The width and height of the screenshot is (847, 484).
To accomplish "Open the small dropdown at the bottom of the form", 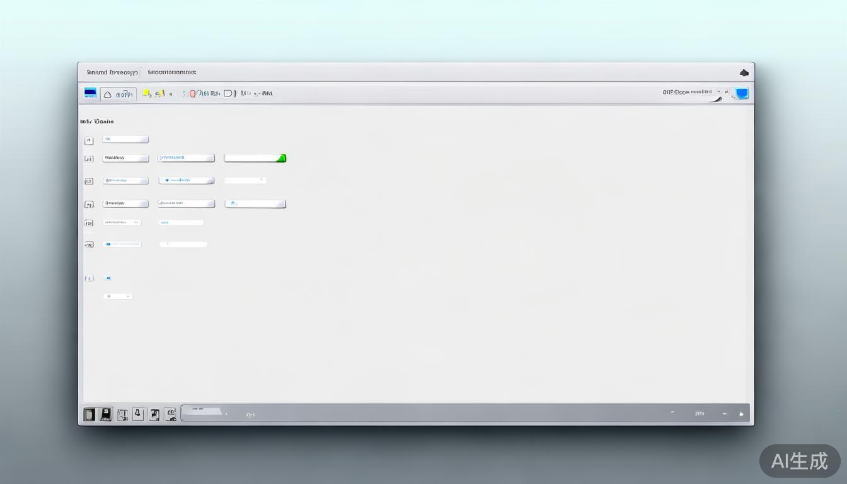I will pyautogui.click(x=118, y=296).
